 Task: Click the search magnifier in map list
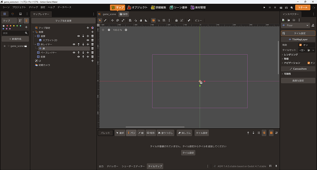26,33
